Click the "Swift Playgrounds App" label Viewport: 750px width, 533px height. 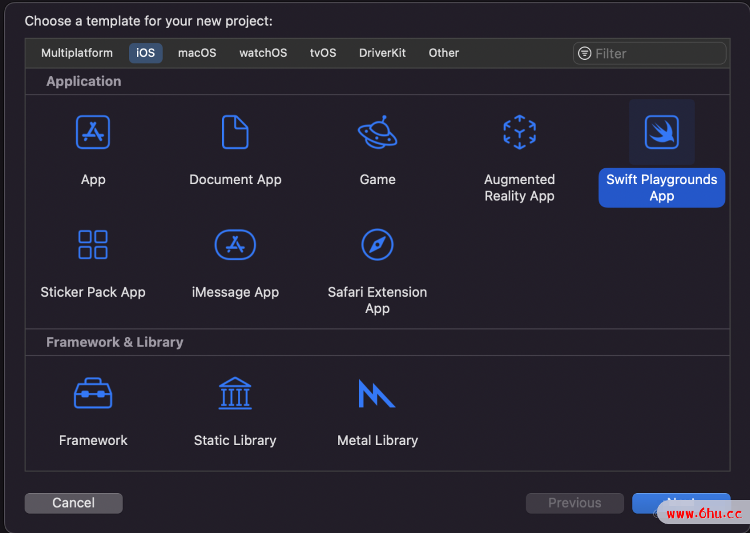click(x=662, y=188)
